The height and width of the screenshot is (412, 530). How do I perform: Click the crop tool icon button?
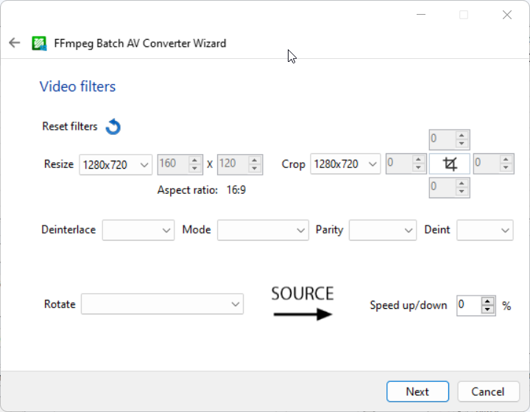pos(450,164)
